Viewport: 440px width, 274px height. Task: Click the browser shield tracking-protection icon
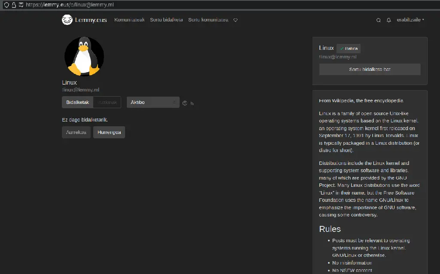[x=6, y=5]
